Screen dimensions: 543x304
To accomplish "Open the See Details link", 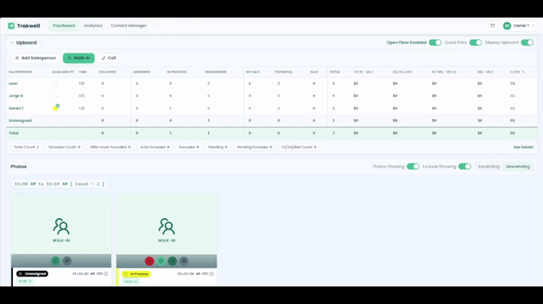I will click(x=524, y=147).
